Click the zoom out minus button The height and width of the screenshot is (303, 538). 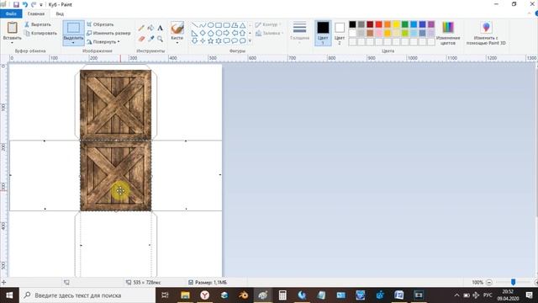[x=489, y=283]
